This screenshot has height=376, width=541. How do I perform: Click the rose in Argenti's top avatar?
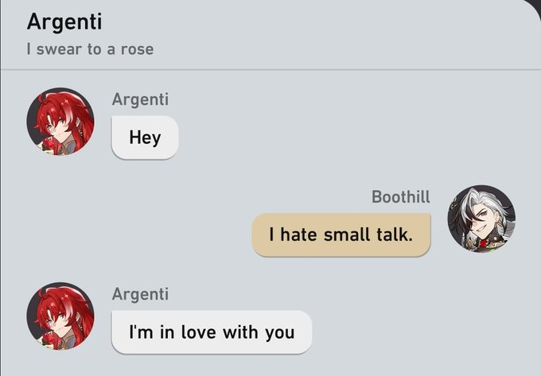(x=49, y=144)
